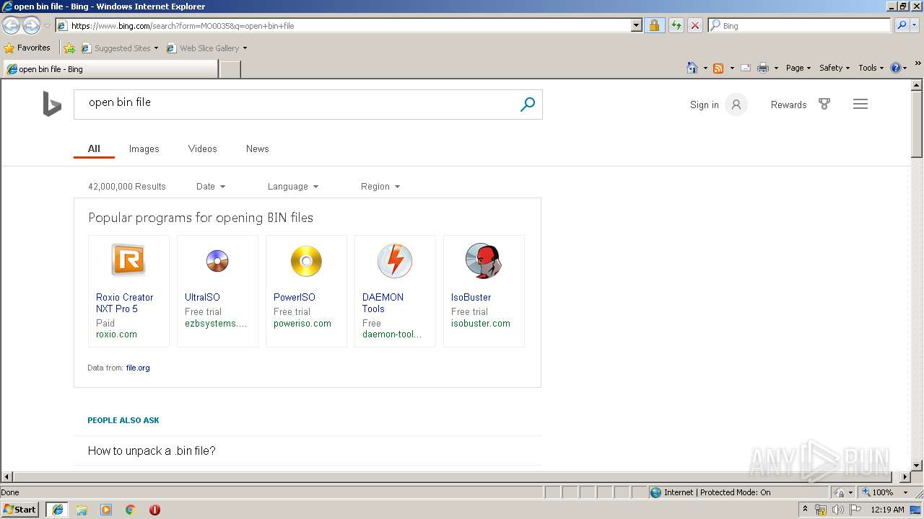Click the Roxio Creator program icon

tap(128, 260)
